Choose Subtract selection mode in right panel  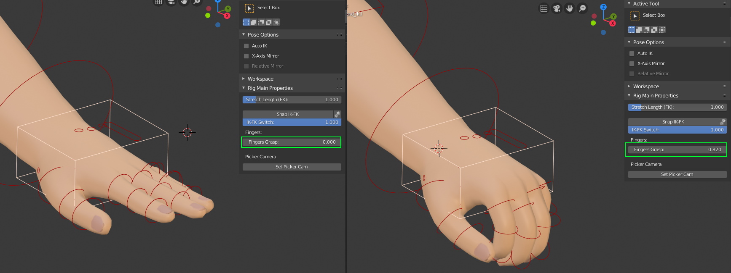(x=647, y=30)
